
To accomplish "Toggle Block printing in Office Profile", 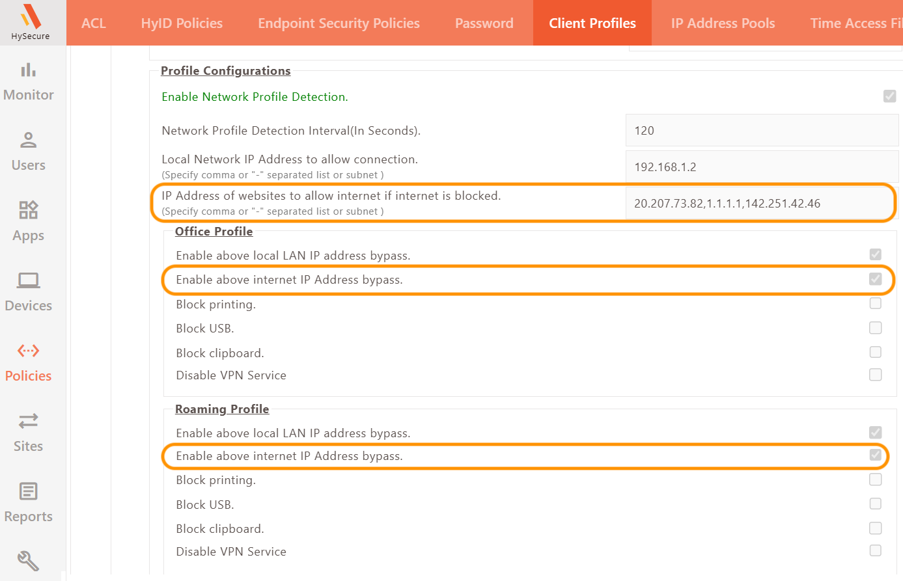I will coord(876,303).
